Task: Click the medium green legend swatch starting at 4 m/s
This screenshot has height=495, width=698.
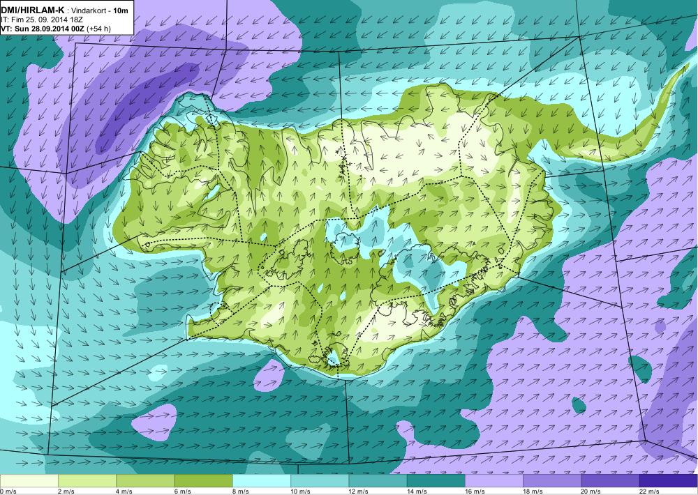Action: coord(145,481)
